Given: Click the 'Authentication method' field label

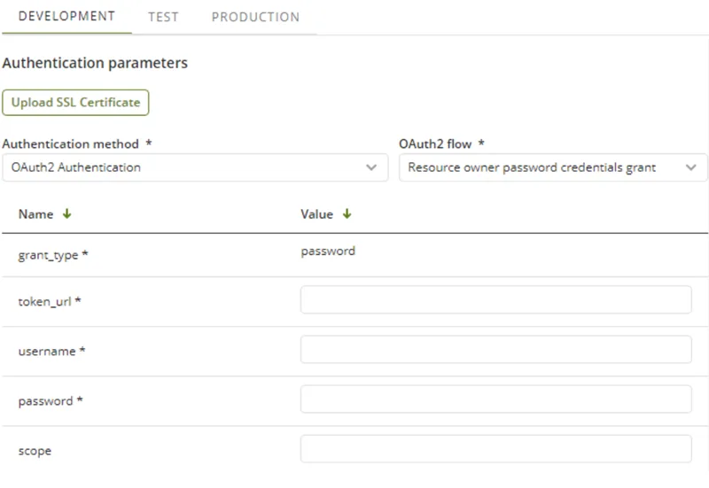Looking at the screenshot, I should 77,143.
